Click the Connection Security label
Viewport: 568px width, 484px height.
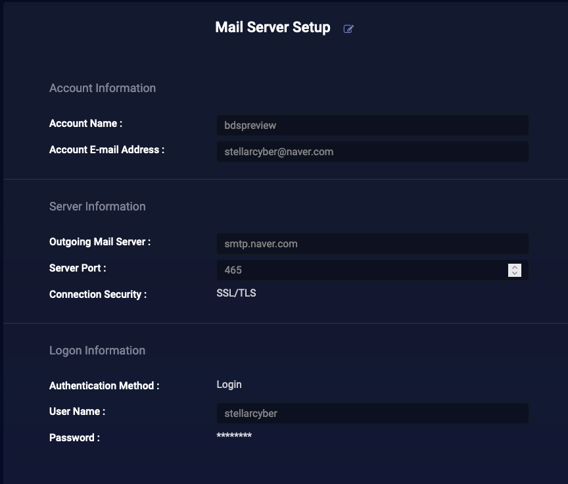point(98,295)
